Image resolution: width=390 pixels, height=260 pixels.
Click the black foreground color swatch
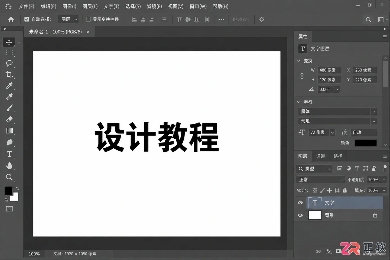tap(9, 191)
